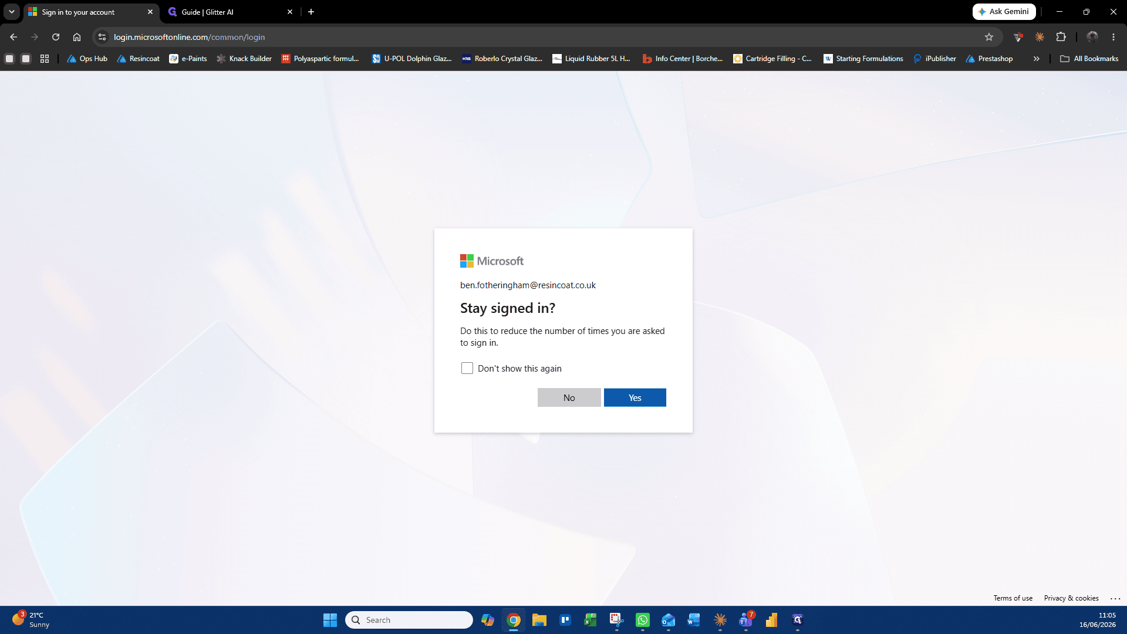Click the No button

569,397
